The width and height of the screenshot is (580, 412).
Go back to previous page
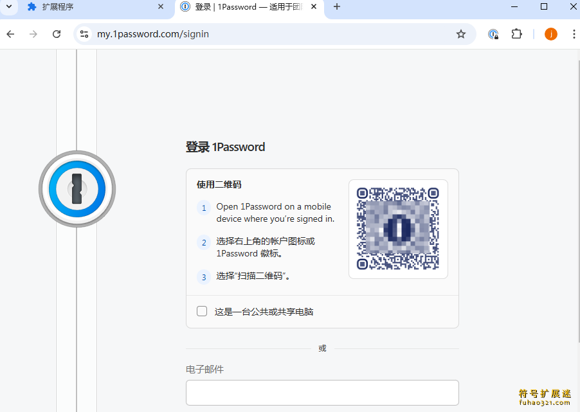coord(11,34)
